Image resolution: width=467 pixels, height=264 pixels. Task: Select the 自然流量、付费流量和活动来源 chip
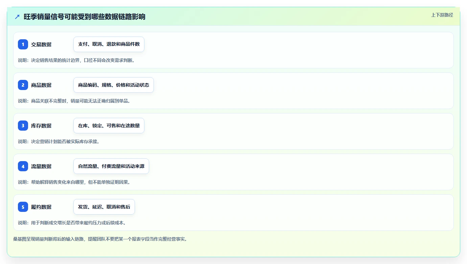111,166
